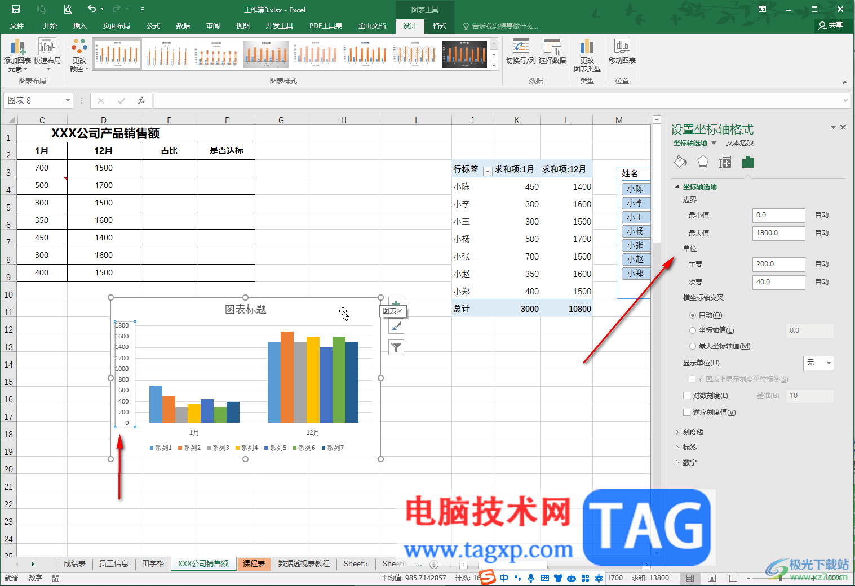Image resolution: width=855 pixels, height=586 pixels.
Task: Click the 小郑 slicer button
Action: pos(636,274)
